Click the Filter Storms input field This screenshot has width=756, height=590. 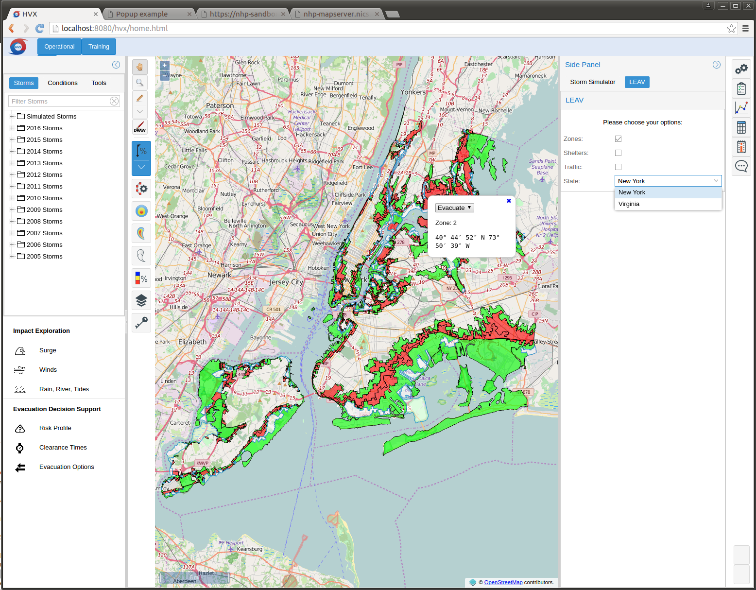pos(60,101)
